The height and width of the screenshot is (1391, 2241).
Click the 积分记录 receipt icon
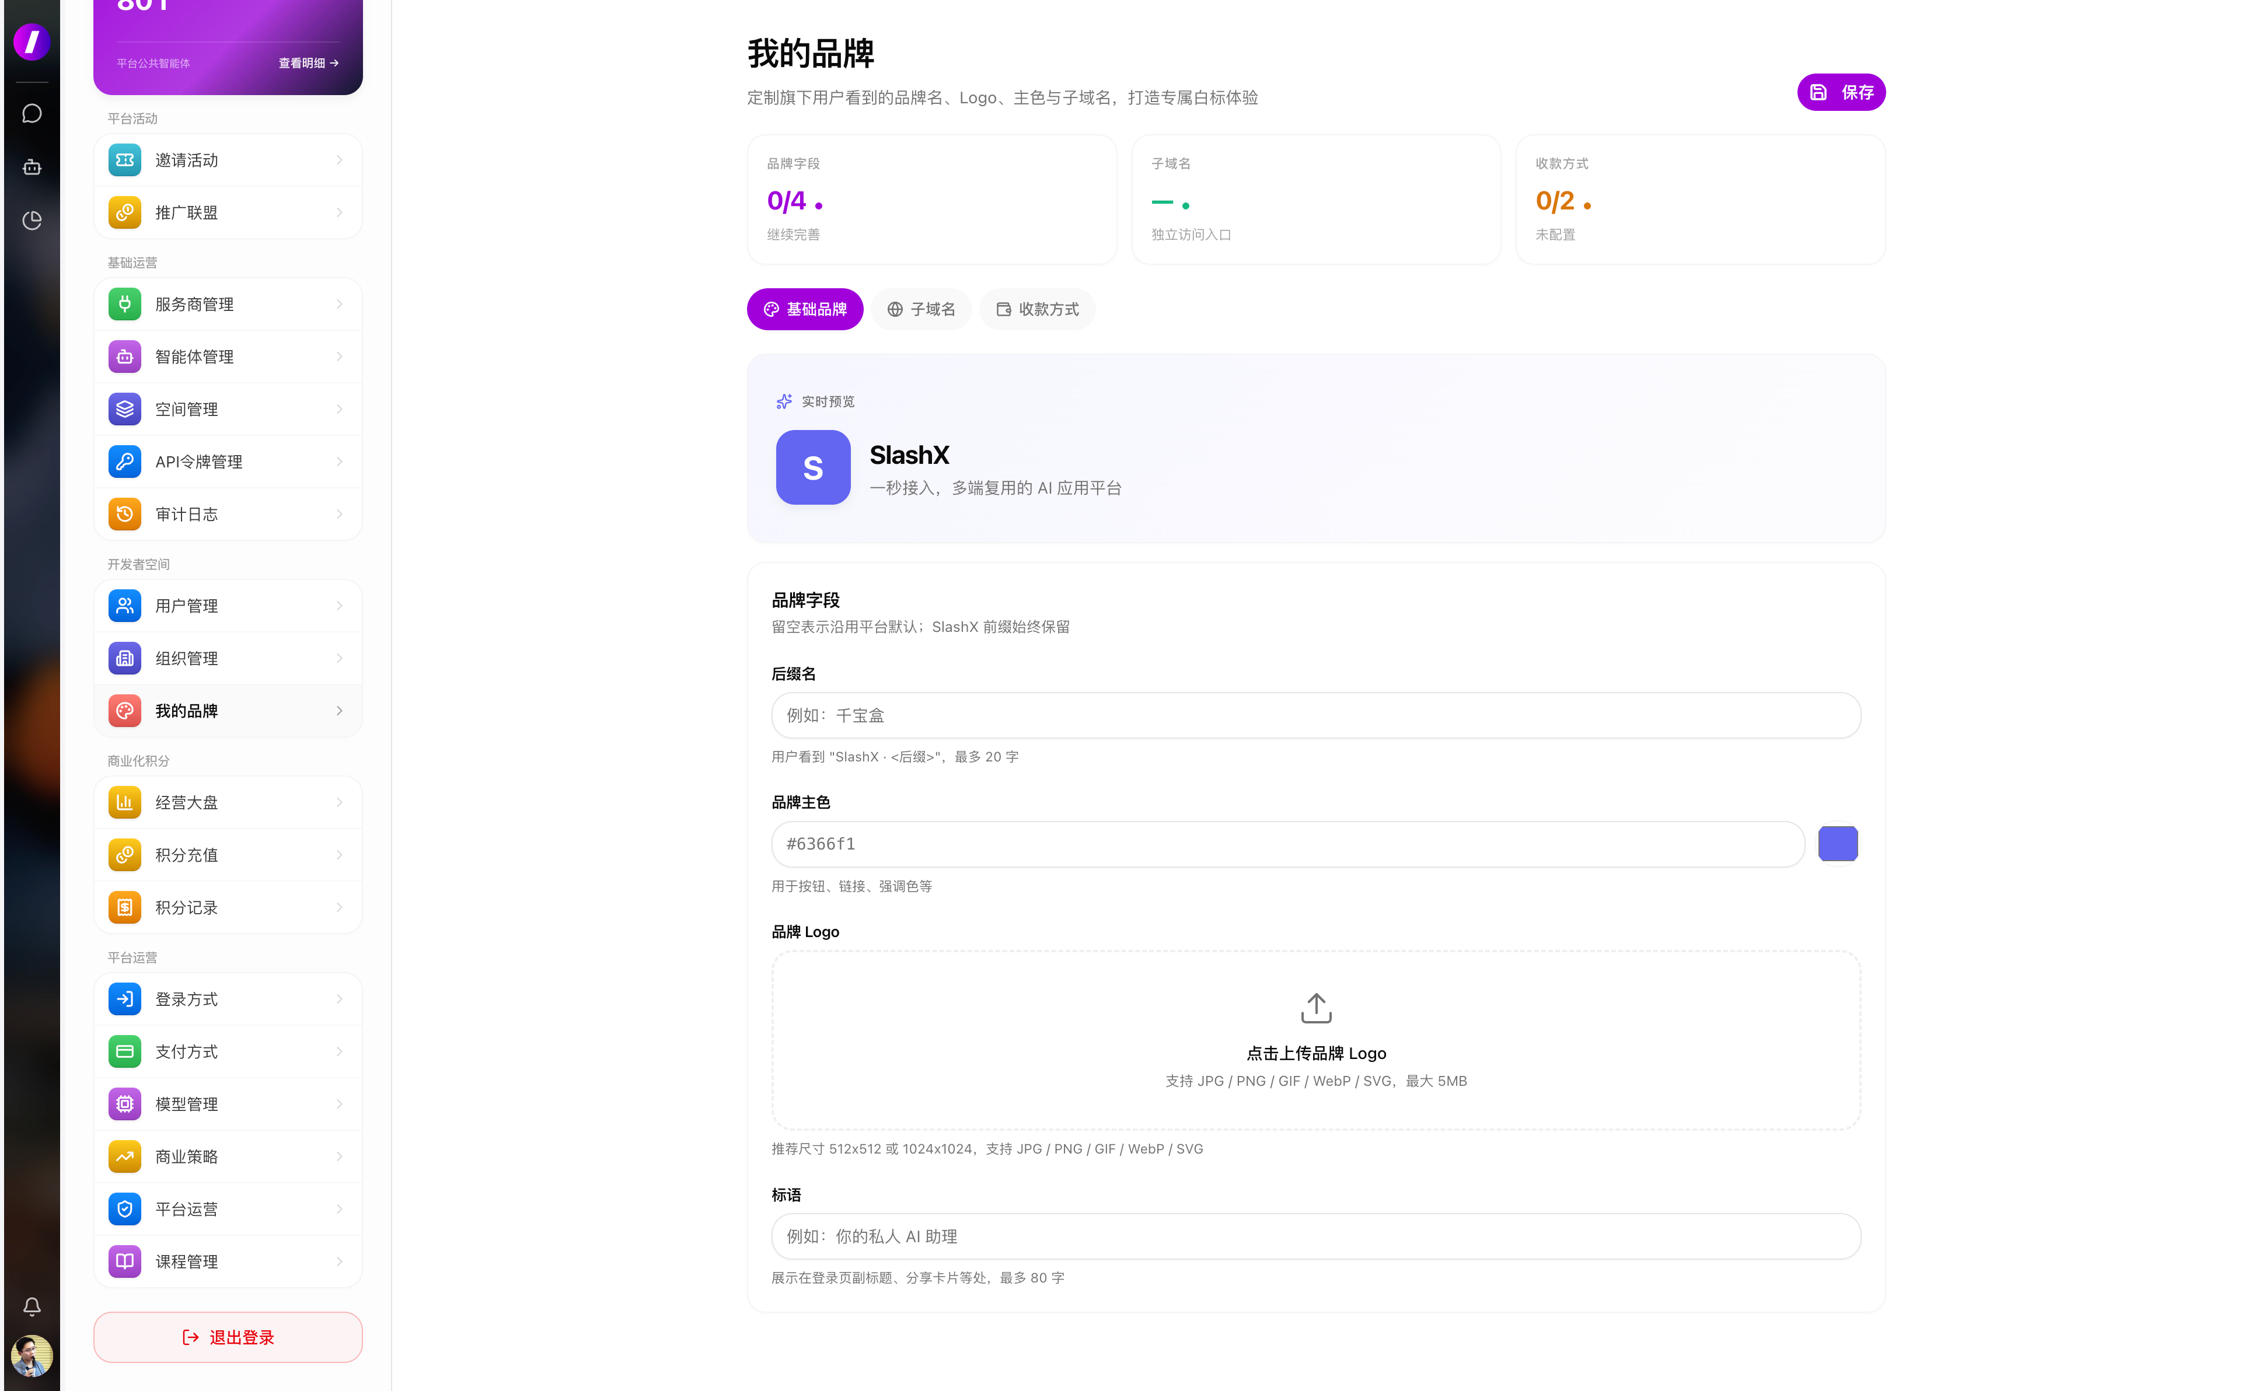[125, 908]
